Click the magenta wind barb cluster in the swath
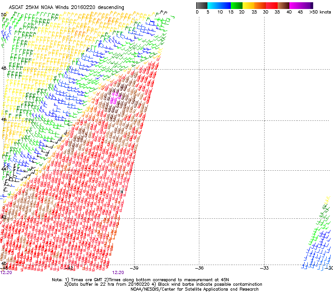Image resolution: width=333 pixels, height=292 pixels. point(115,97)
